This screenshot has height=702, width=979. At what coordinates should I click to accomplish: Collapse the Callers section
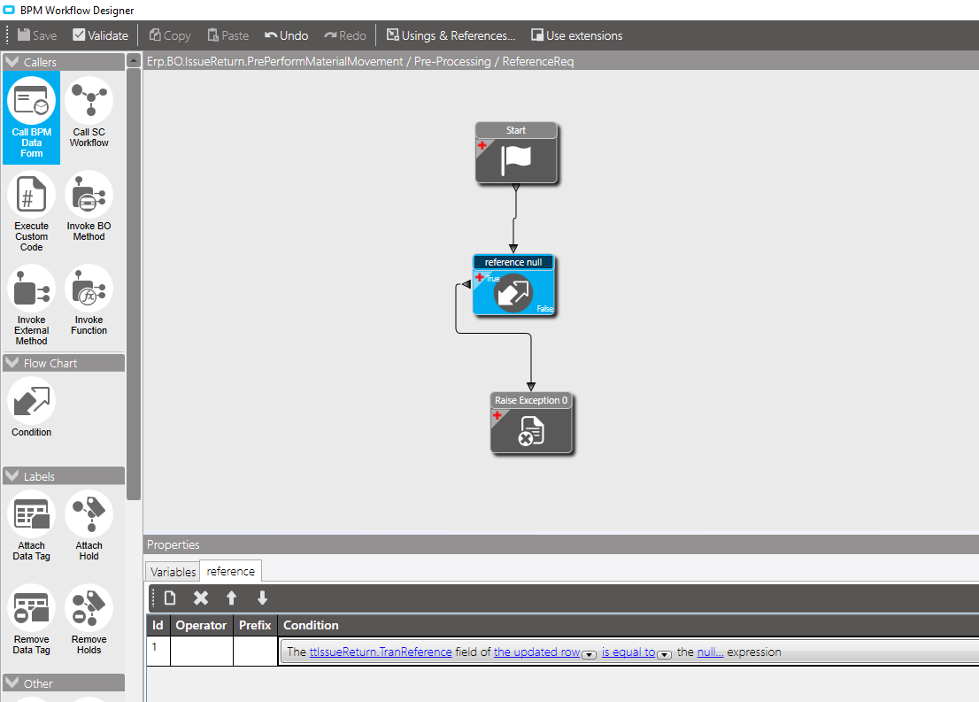click(12, 62)
